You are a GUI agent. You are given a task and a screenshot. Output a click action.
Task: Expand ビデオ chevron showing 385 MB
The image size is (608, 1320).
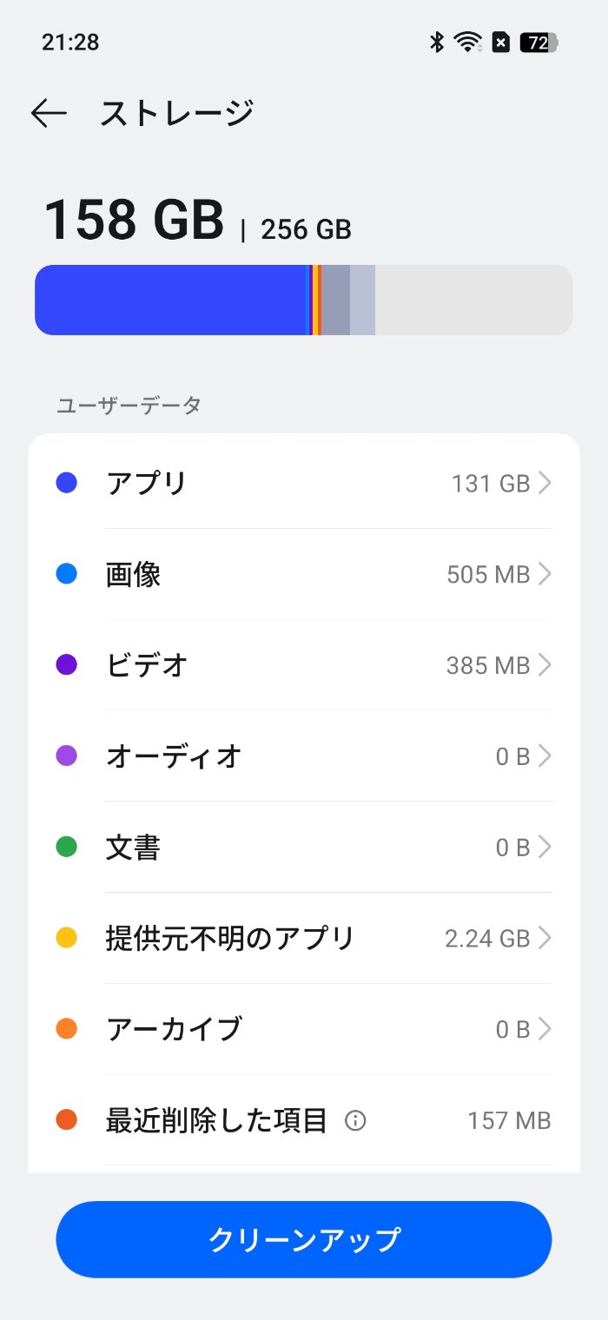coord(545,665)
